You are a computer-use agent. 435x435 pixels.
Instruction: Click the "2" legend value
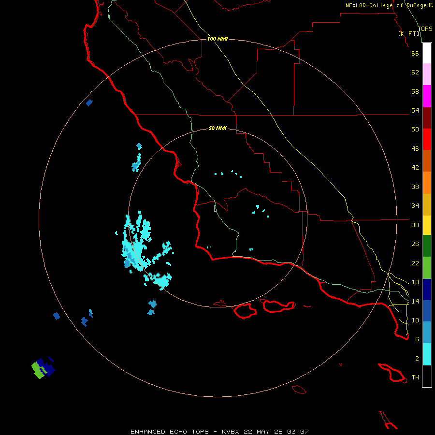pos(417,359)
